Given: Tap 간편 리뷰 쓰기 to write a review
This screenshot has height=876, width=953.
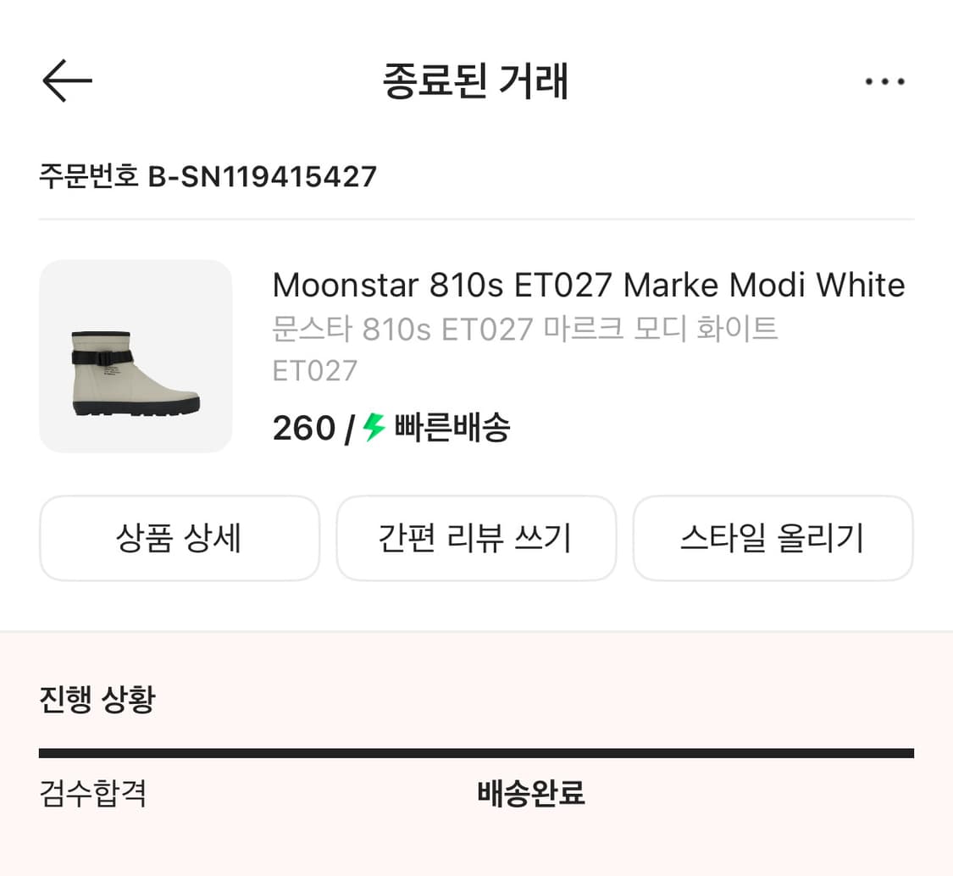Looking at the screenshot, I should point(476,539).
